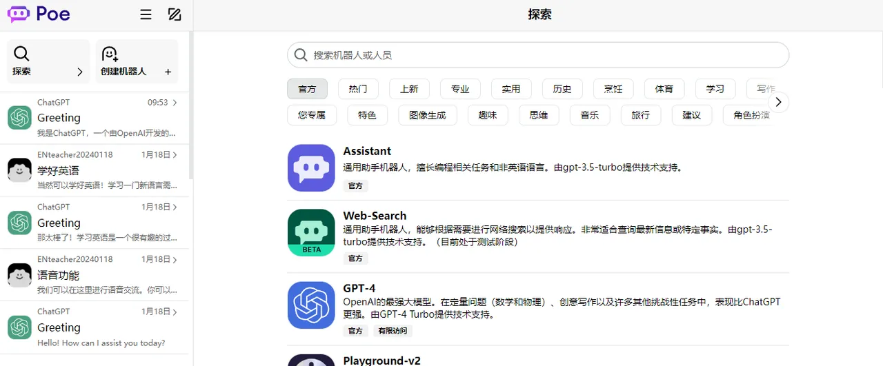Select the 专业 category tag
This screenshot has width=883, height=366.
coord(460,89)
